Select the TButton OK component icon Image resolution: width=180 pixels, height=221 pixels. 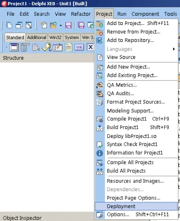(79, 47)
